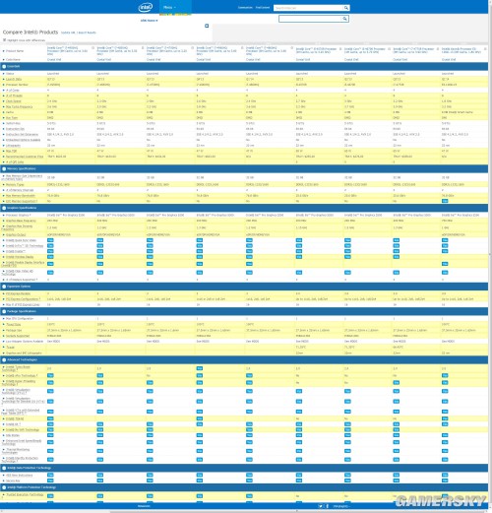This screenshot has height=513, width=492.
Task: Click the magnifier icon in the blue header search
Action: pos(346,8)
